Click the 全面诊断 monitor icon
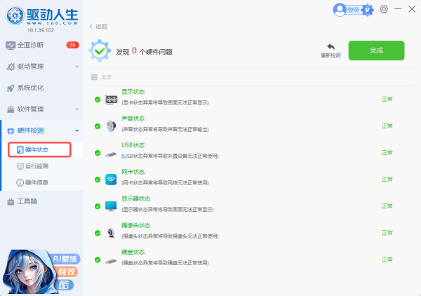Image resolution: width=421 pixels, height=296 pixels. click(x=11, y=46)
